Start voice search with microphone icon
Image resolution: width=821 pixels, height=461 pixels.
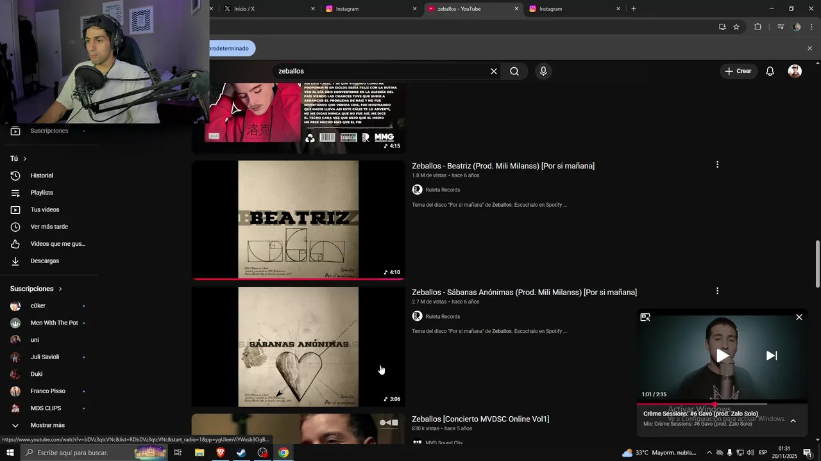coord(543,71)
